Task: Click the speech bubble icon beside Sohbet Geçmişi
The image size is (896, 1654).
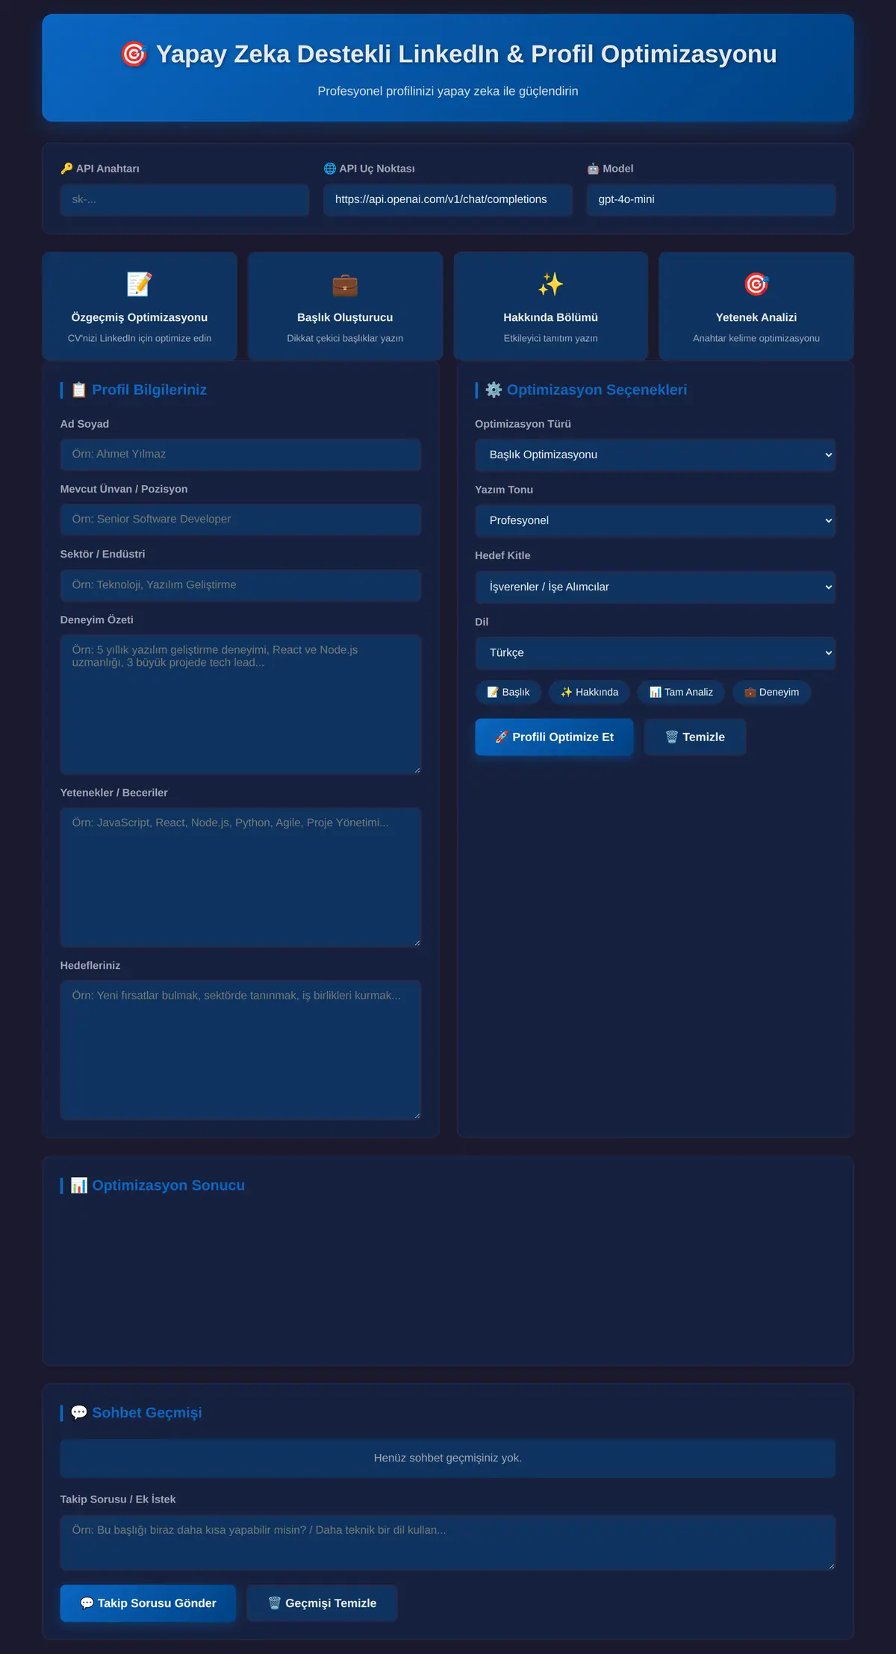Action: 79,1412
